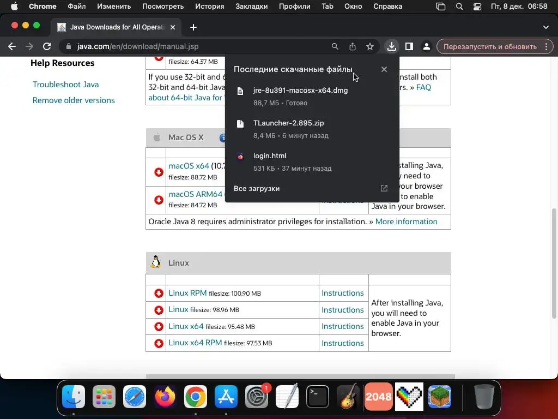Open the Chrome three-dot menu
558x419 pixels.
coord(546,46)
